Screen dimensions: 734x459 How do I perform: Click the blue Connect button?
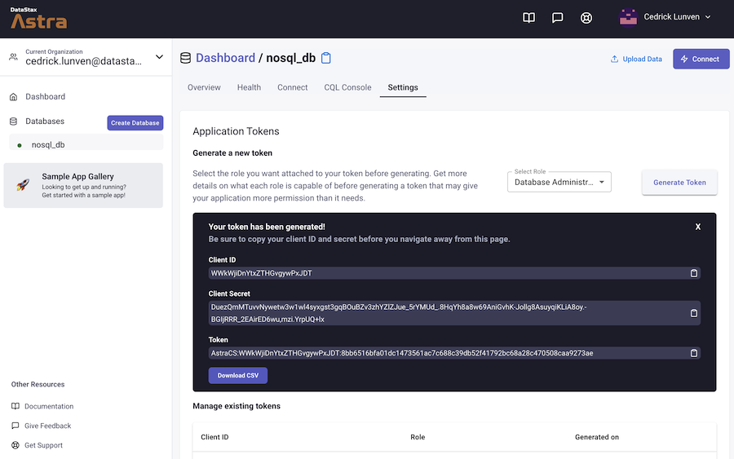coord(701,59)
